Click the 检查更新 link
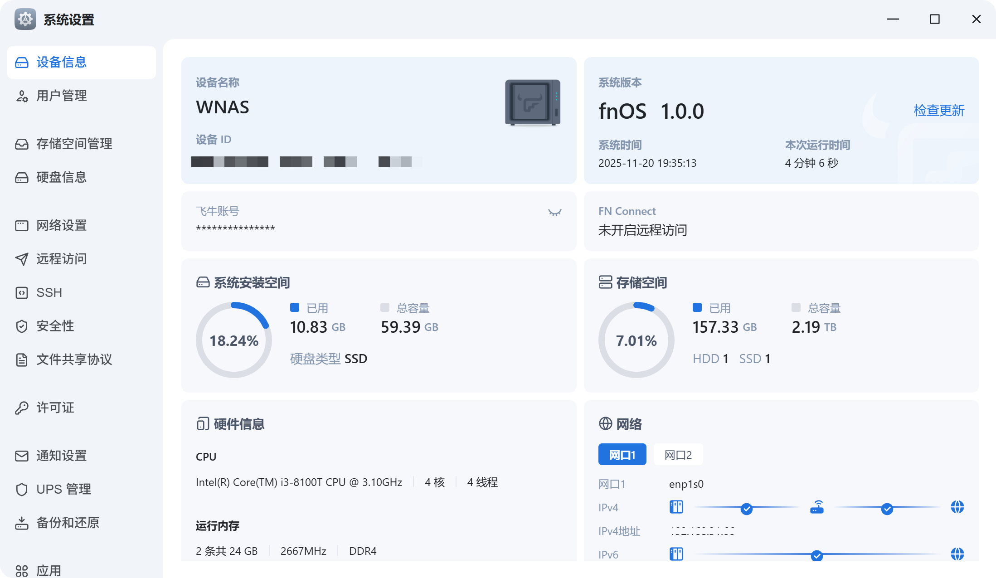 click(x=939, y=111)
